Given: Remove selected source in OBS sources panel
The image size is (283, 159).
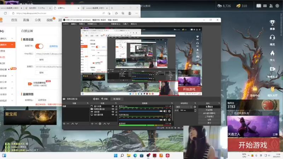Looking at the screenshot, I should tap(96, 124).
